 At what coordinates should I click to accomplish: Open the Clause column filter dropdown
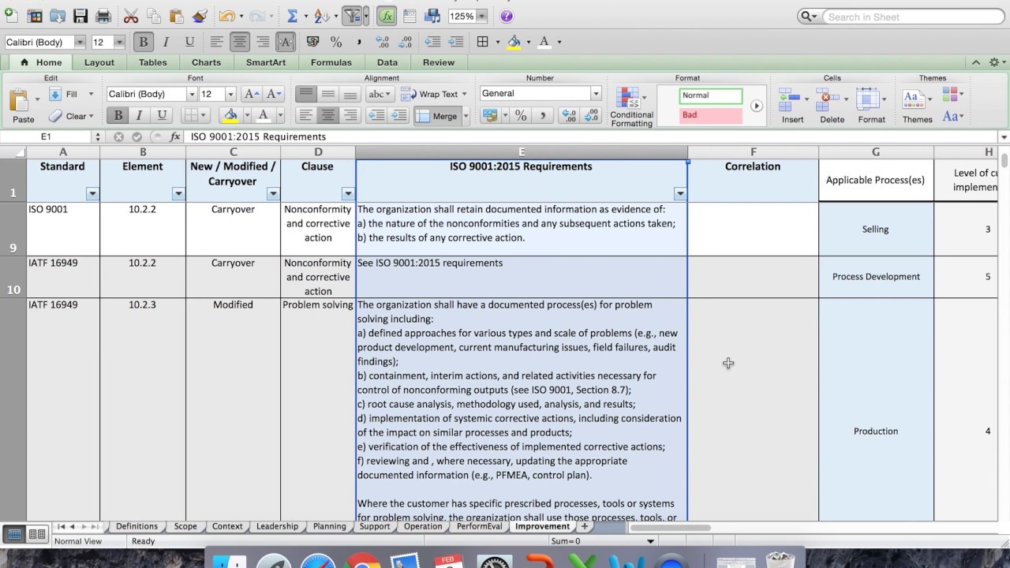pyautogui.click(x=348, y=193)
